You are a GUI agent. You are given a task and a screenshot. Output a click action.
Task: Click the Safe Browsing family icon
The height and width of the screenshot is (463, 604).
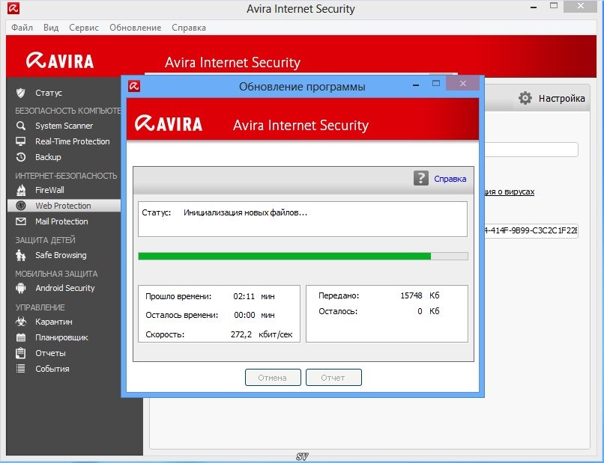pos(21,255)
